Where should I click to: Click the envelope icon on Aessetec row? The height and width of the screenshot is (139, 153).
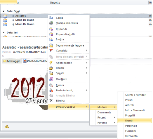point(5,16)
